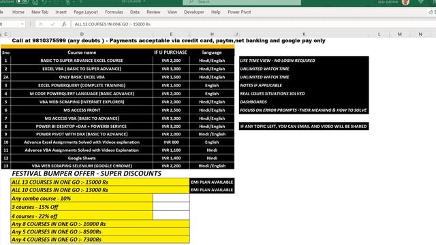
Task: Select 'Any 4 COURSES IN ONE GO' cell
Action: tap(100, 239)
